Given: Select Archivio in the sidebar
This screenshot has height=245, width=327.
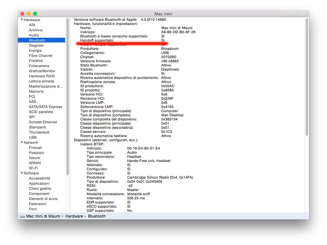Looking at the screenshot, I should coord(35,30).
